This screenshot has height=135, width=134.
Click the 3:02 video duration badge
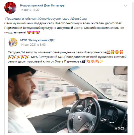119,129
